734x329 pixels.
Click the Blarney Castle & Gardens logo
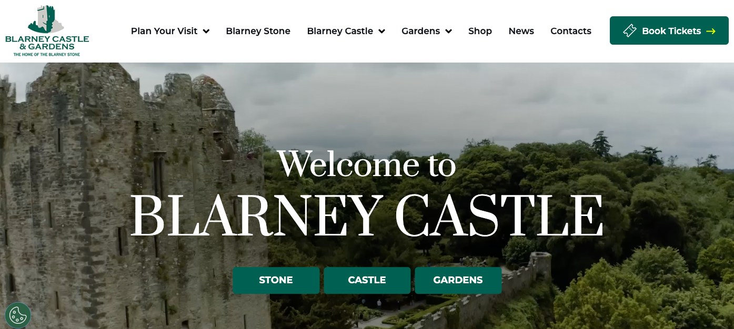(x=47, y=30)
